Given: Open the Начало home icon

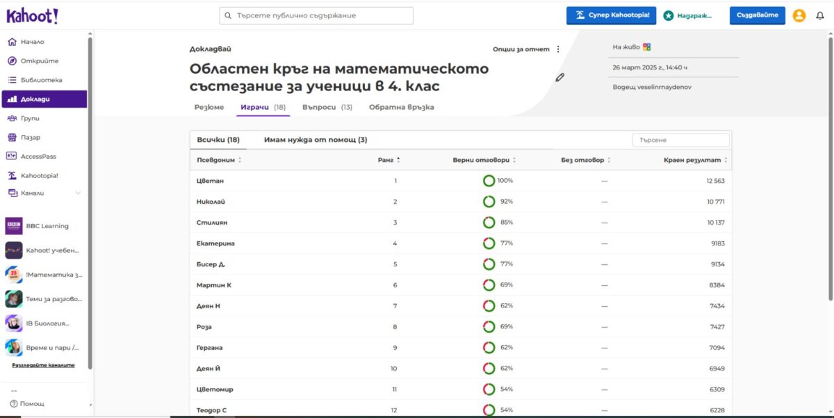Looking at the screenshot, I should [12, 42].
